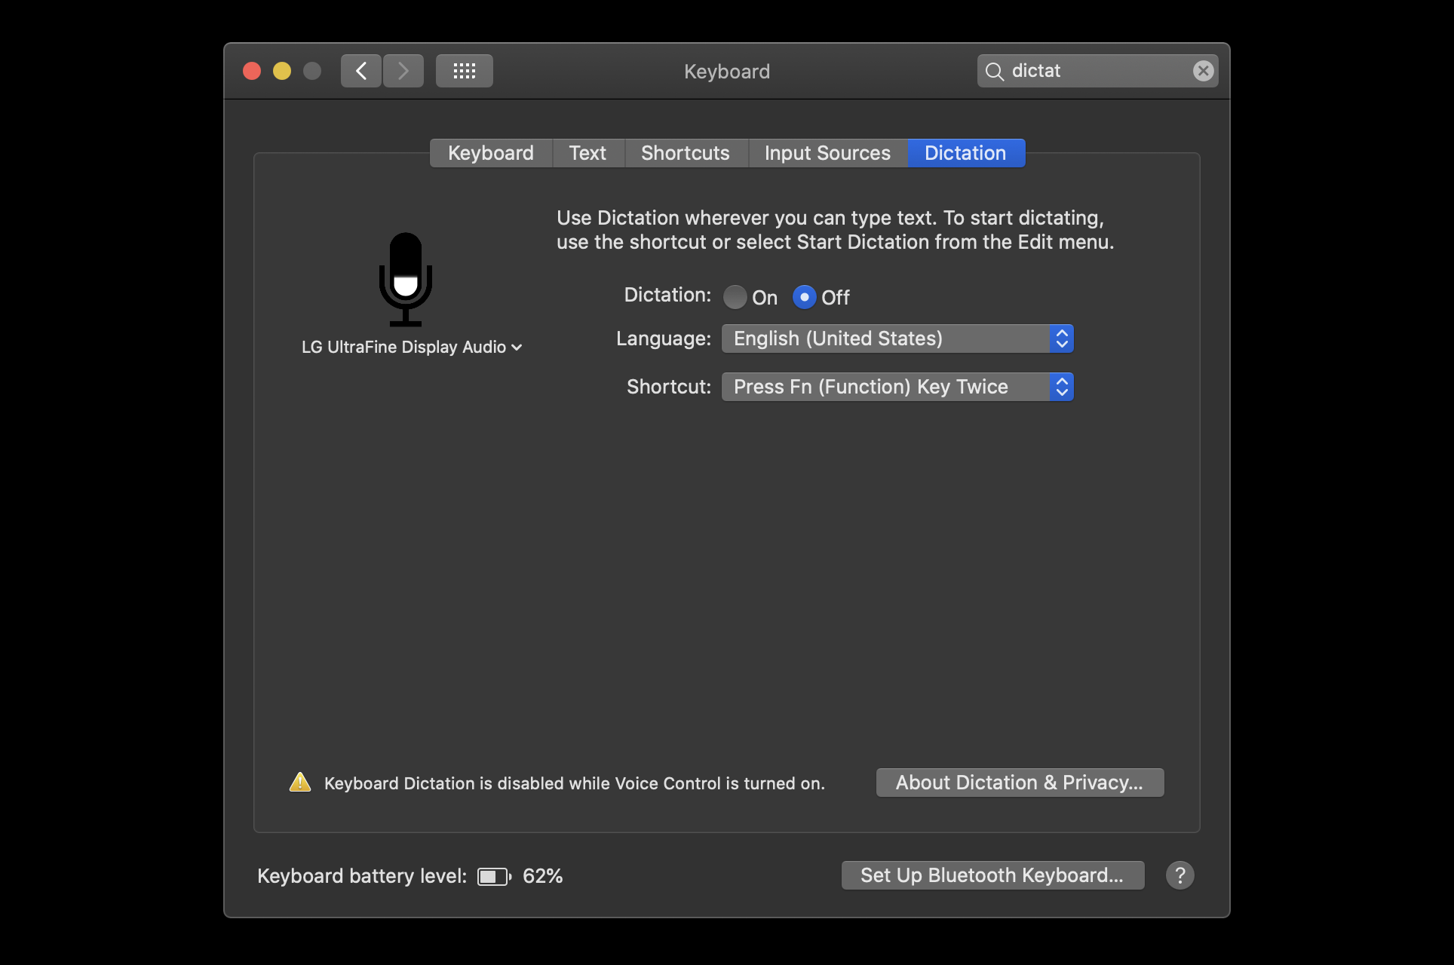
Task: Click the yellow warning triangle icon
Action: point(300,782)
